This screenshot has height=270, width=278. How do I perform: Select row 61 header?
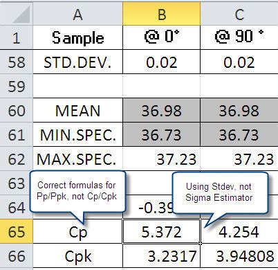pyautogui.click(x=17, y=134)
